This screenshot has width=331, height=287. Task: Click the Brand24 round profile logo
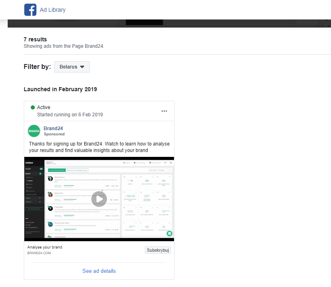34,131
